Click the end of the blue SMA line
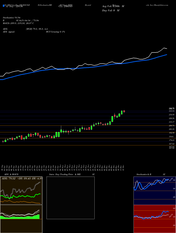176x233 pixels. pyautogui.click(x=167, y=54)
